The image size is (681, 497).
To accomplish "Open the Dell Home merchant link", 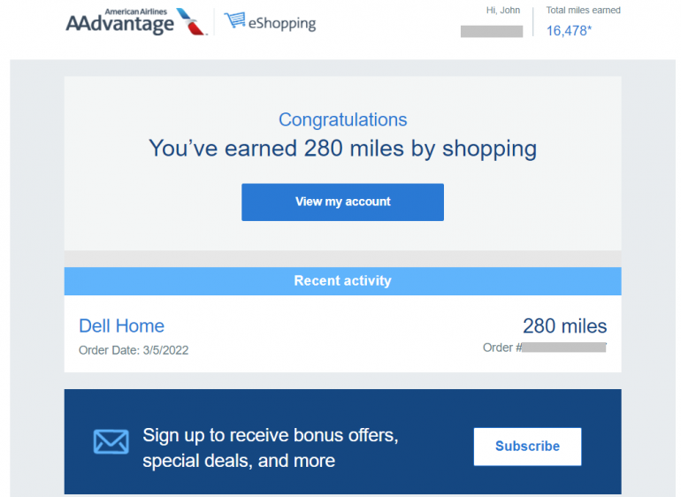I will [121, 325].
